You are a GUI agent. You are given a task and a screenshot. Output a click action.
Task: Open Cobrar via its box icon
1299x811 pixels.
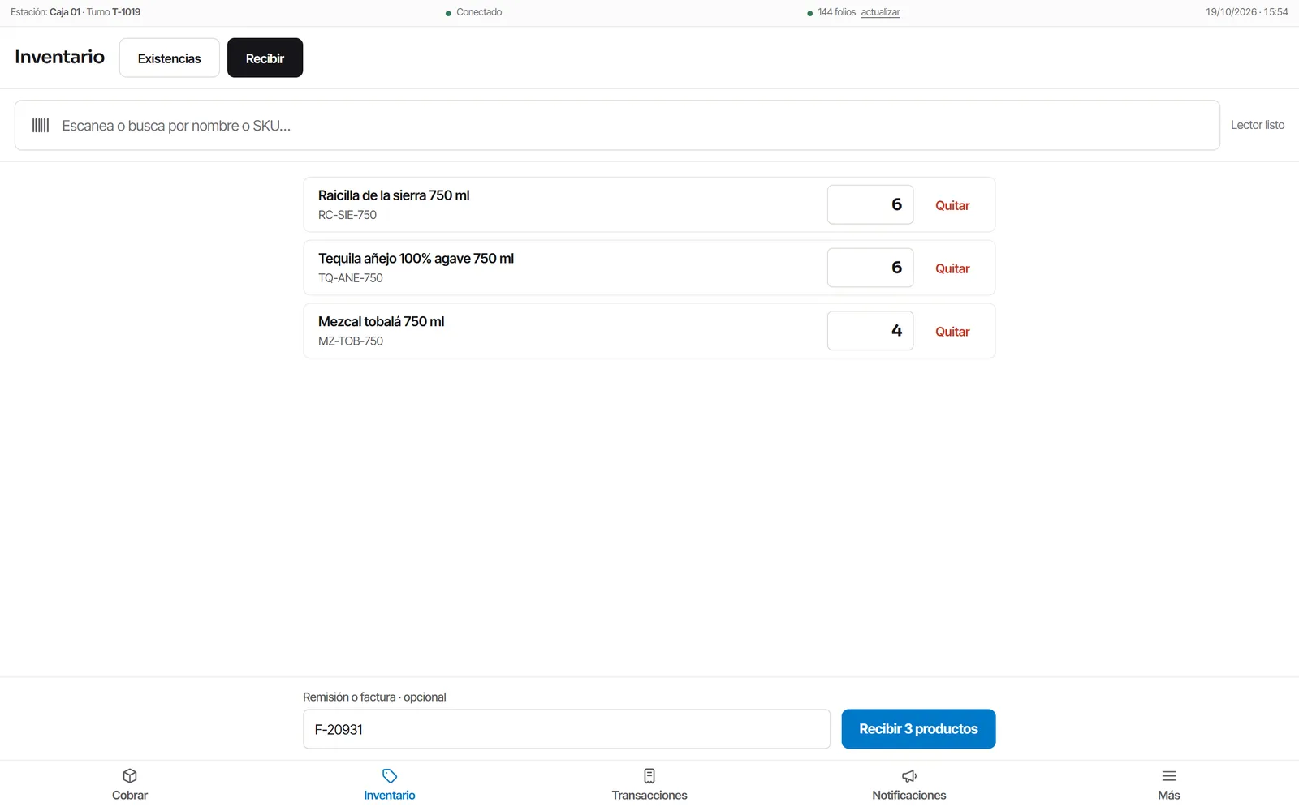pos(130,775)
